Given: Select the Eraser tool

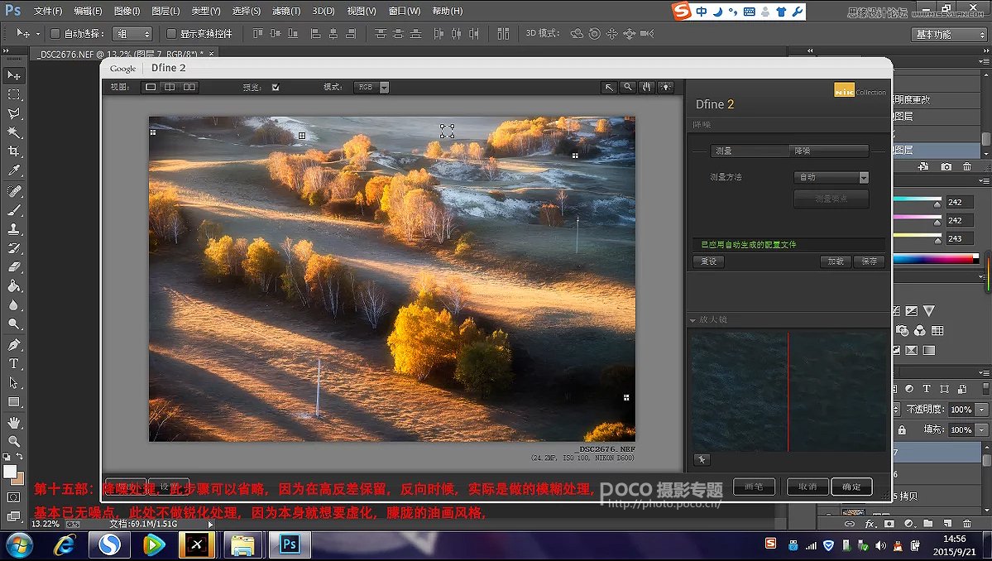Looking at the screenshot, I should click(x=13, y=267).
